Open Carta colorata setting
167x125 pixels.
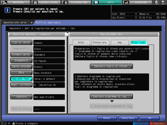21,67
